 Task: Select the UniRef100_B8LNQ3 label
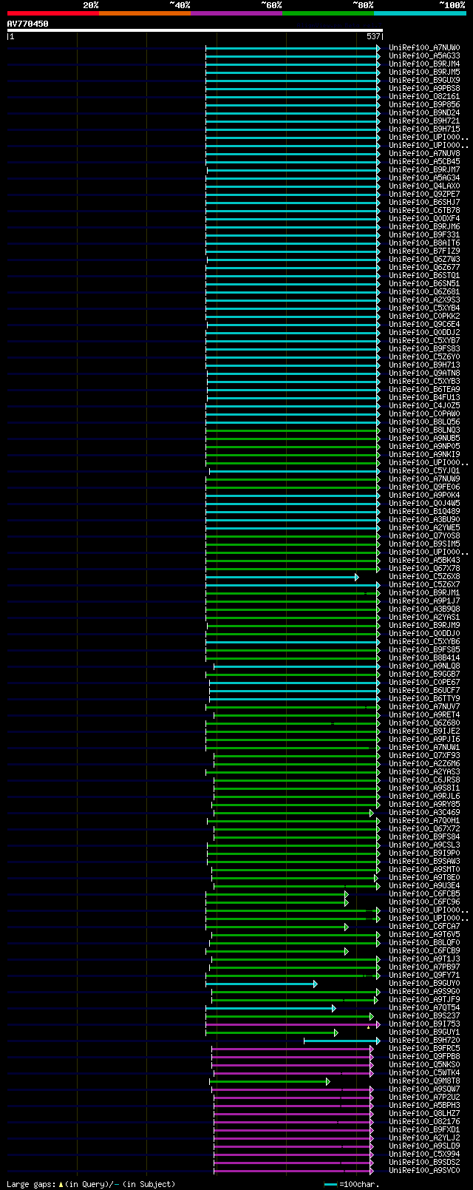coord(424,430)
